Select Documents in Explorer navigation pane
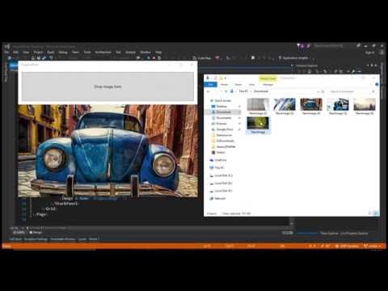This screenshot has width=388, height=291. (224, 118)
